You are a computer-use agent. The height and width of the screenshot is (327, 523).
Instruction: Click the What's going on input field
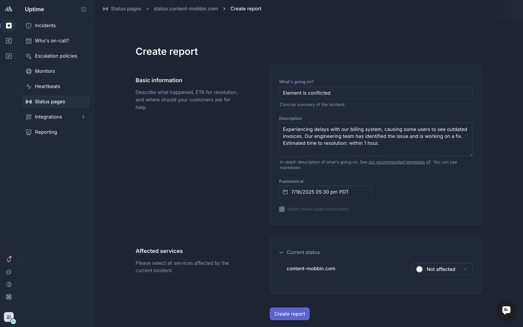point(375,93)
